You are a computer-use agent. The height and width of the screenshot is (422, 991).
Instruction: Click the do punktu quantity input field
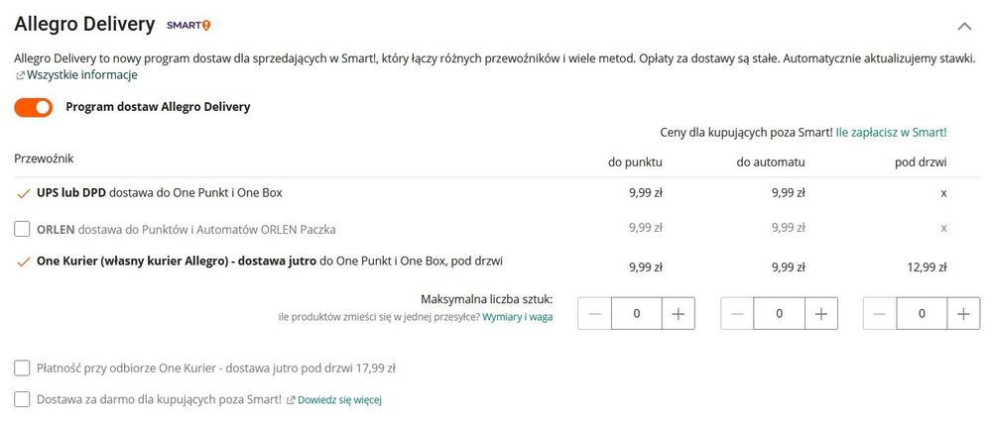click(x=637, y=313)
